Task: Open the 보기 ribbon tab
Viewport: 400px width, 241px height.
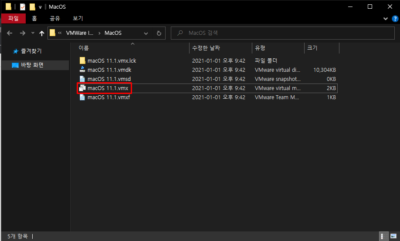Action: [78, 18]
